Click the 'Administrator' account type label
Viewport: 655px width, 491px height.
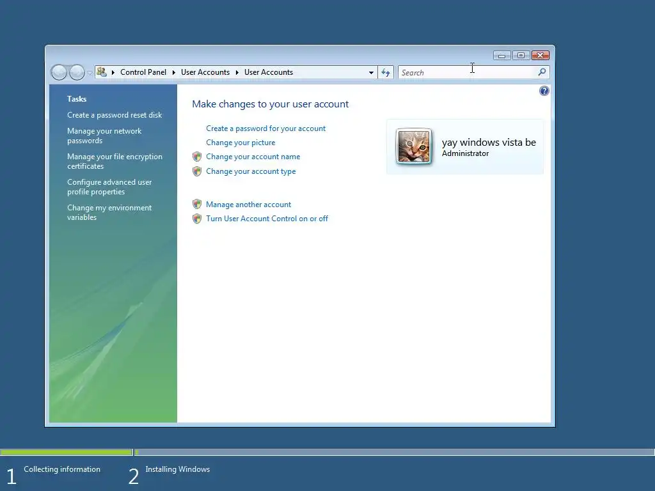tap(465, 153)
